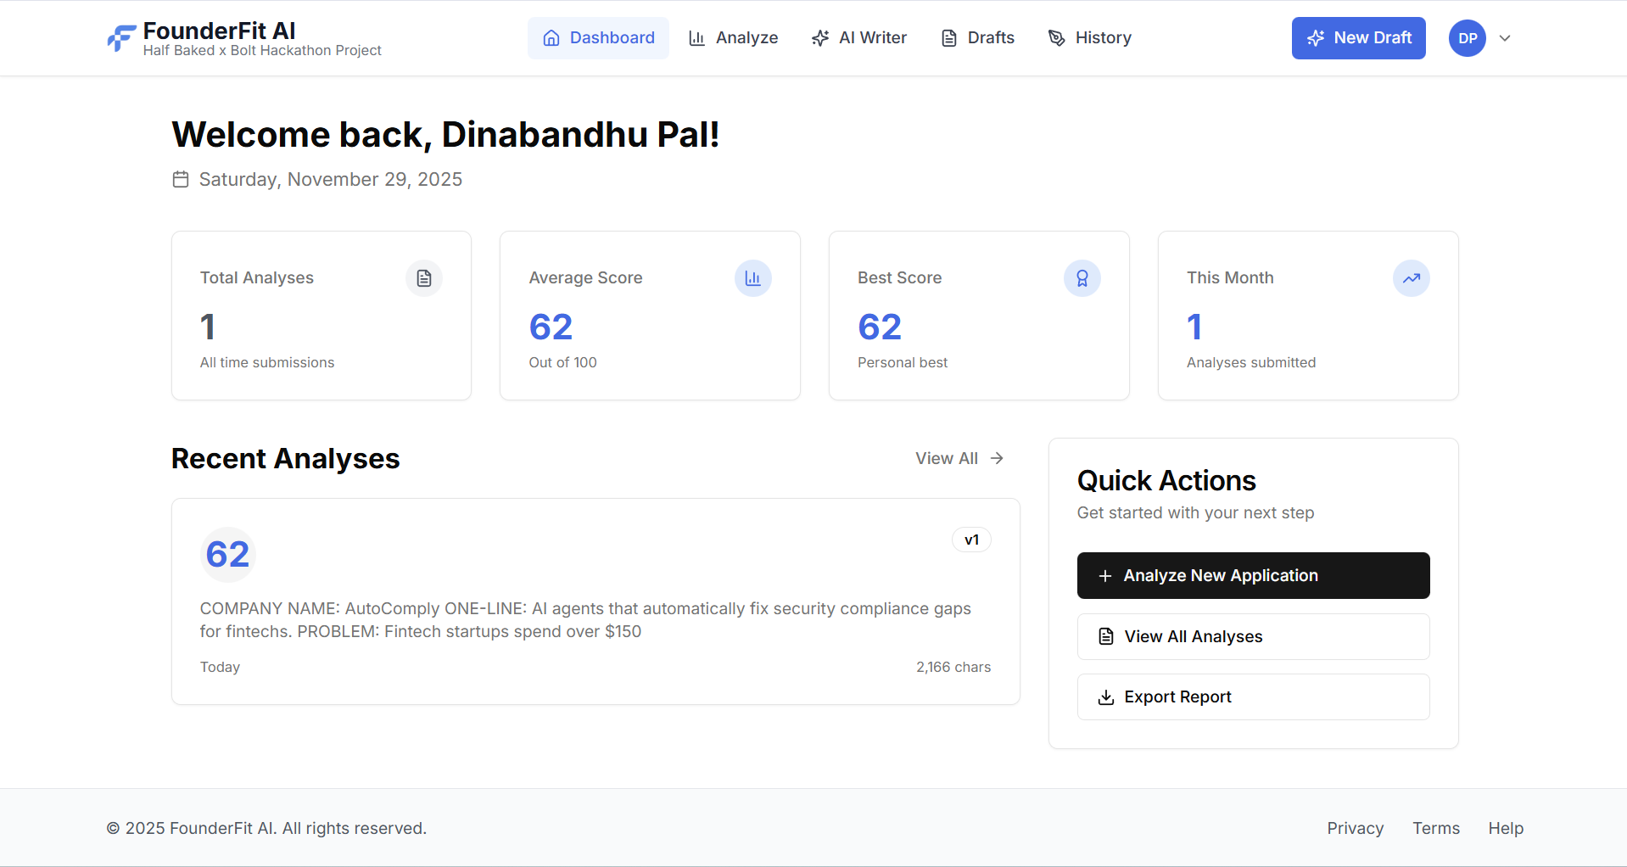Screen dimensions: 1627x867
Task: Click the document icon on Total Analyses card
Action: 423,277
